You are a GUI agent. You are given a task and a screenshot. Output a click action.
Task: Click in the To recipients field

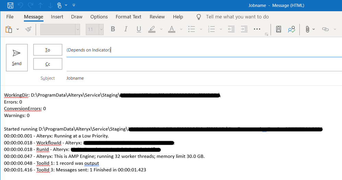pos(204,50)
